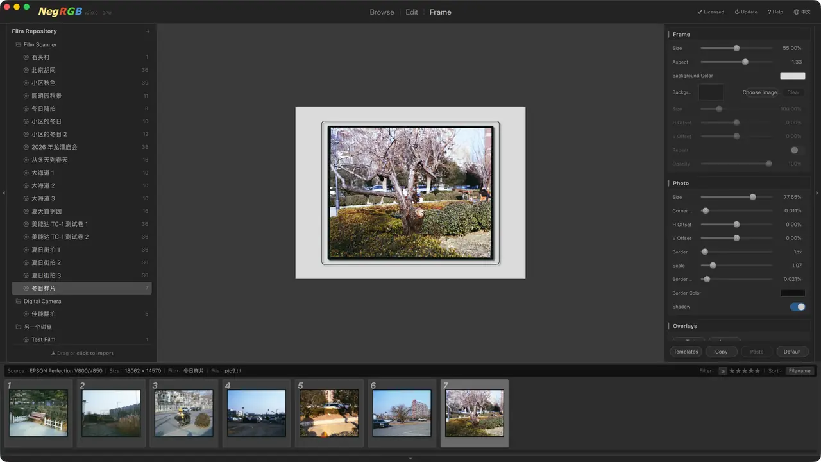Select the film 夏日街拍 3
821x462 pixels.
pyautogui.click(x=81, y=275)
